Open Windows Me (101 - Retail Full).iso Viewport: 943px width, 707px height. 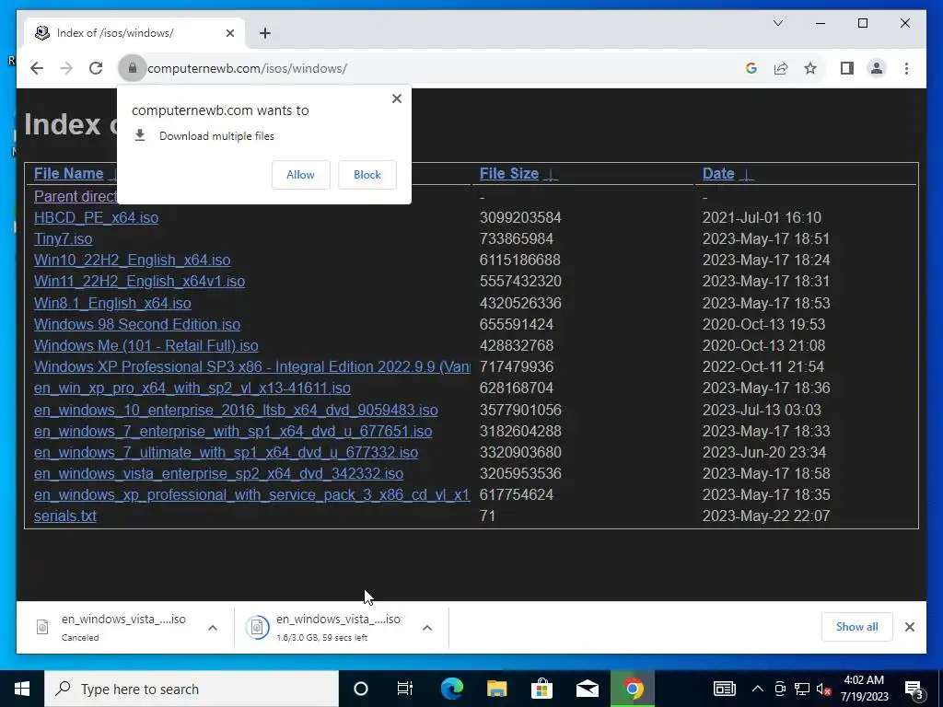point(146,346)
